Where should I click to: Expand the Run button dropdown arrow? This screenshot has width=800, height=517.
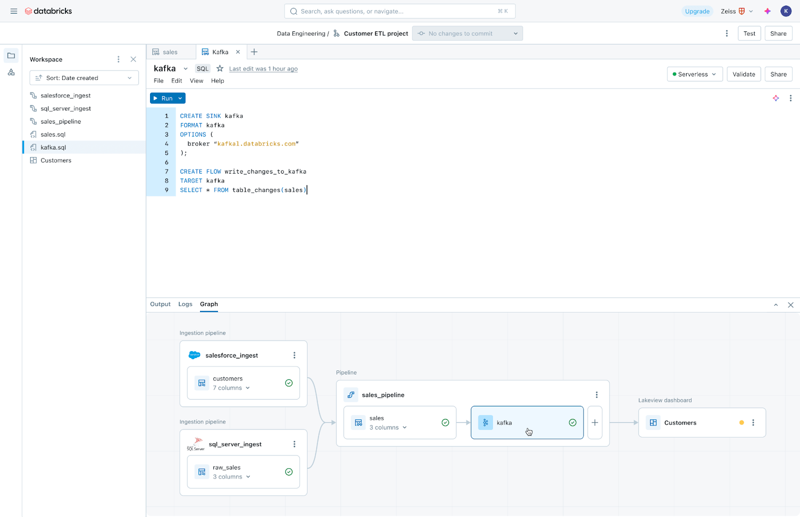180,98
